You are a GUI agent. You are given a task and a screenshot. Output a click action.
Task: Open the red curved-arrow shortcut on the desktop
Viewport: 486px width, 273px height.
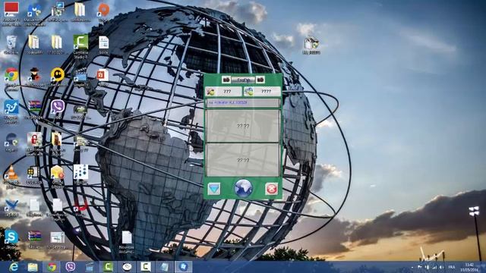point(80,205)
